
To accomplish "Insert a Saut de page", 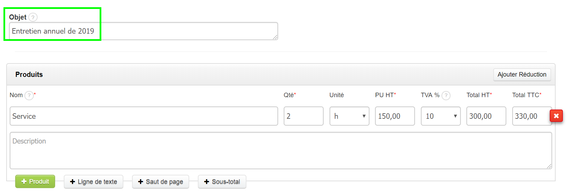I will coord(161,182).
